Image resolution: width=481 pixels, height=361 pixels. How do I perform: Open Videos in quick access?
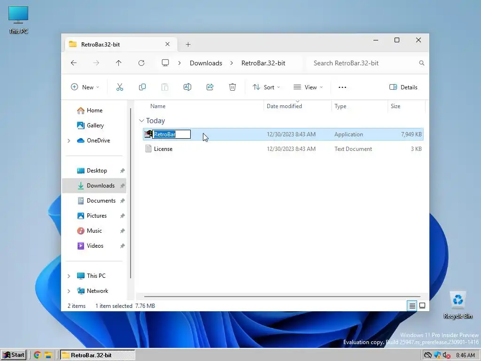tap(94, 246)
